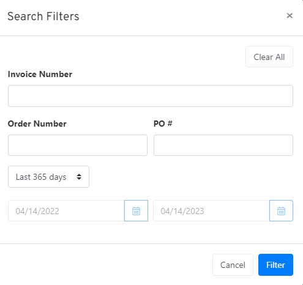Image resolution: width=303 pixels, height=285 pixels.
Task: Show calendar for the 04/14/2023 date
Action: tap(281, 210)
